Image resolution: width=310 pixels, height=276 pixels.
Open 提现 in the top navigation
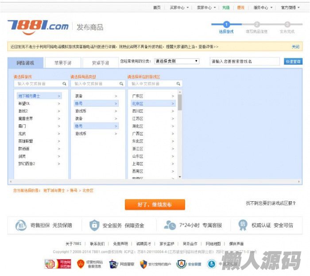click(x=240, y=8)
